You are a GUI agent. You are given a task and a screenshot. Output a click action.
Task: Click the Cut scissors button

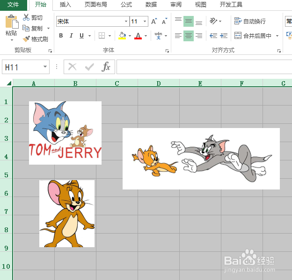33,17
